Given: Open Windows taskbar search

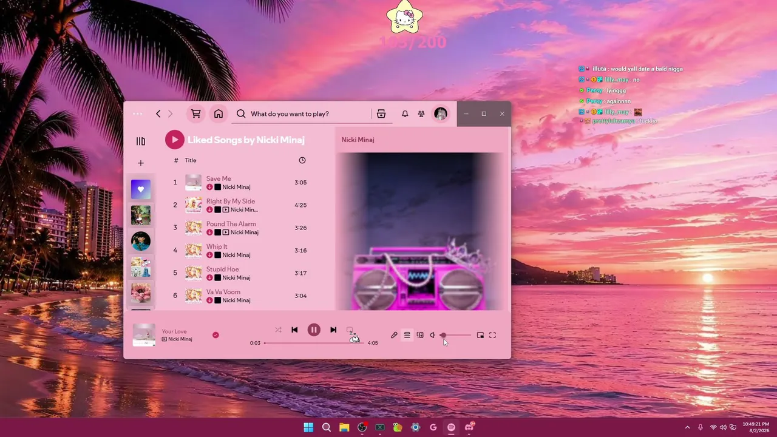Looking at the screenshot, I should (x=327, y=427).
